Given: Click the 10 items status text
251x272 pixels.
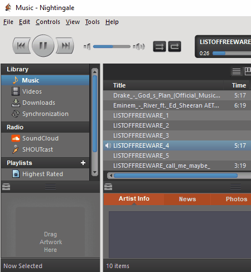Looking at the screenshot, I should pyautogui.click(x=118, y=266).
